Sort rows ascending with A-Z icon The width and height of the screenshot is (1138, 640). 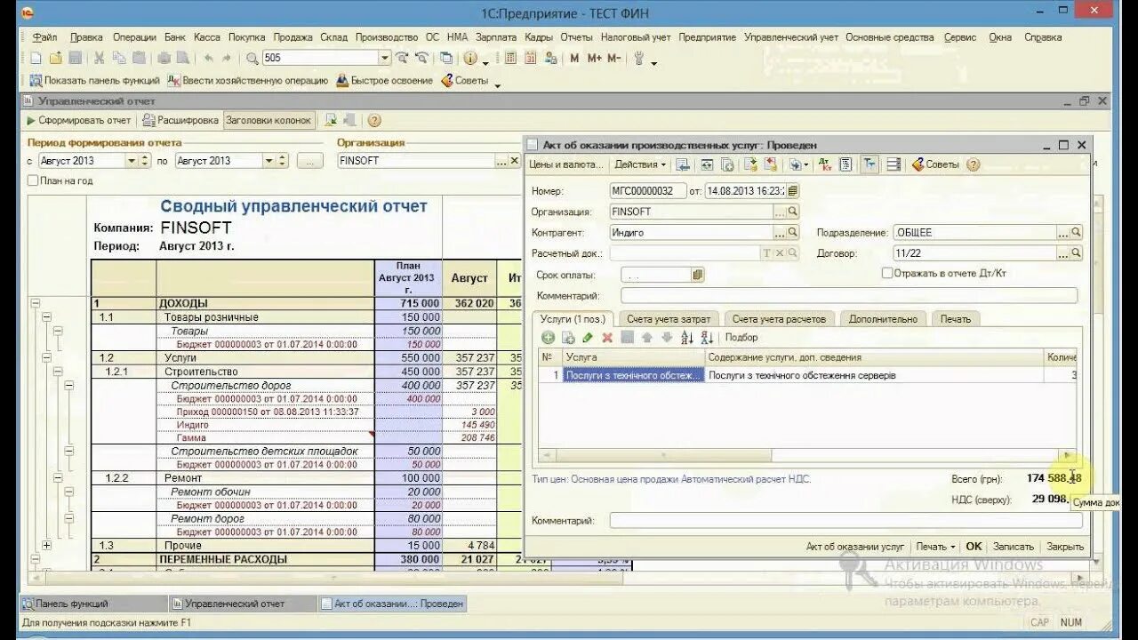pos(686,338)
